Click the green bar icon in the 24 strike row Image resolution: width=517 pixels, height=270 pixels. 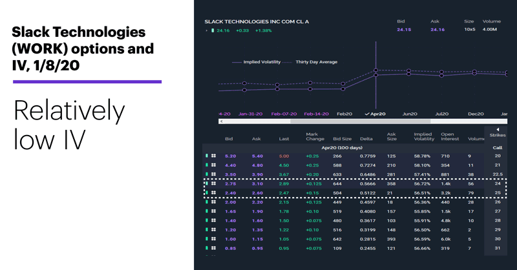[x=207, y=183]
